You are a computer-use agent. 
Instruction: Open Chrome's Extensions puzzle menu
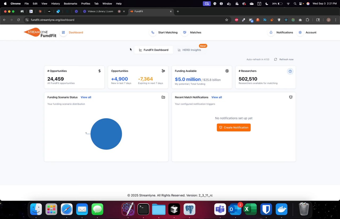307,20
